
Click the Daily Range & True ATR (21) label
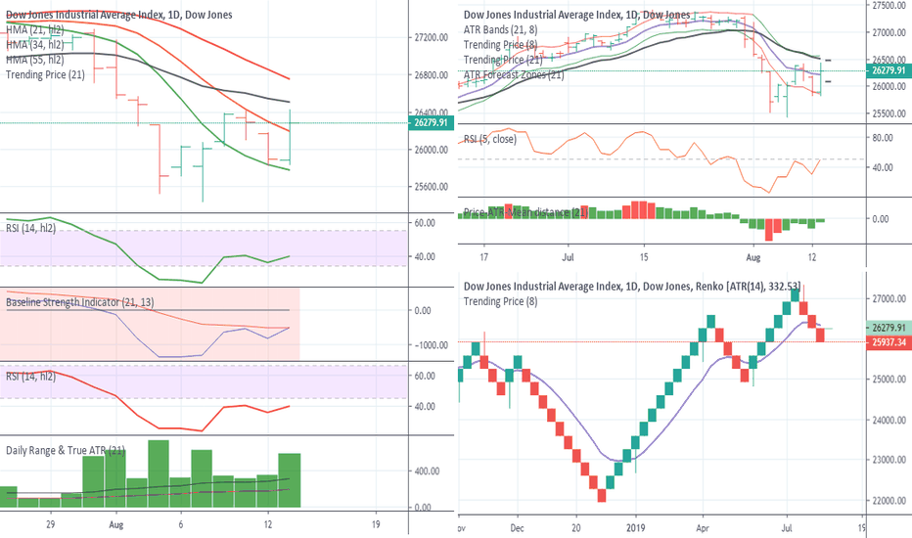(x=66, y=450)
